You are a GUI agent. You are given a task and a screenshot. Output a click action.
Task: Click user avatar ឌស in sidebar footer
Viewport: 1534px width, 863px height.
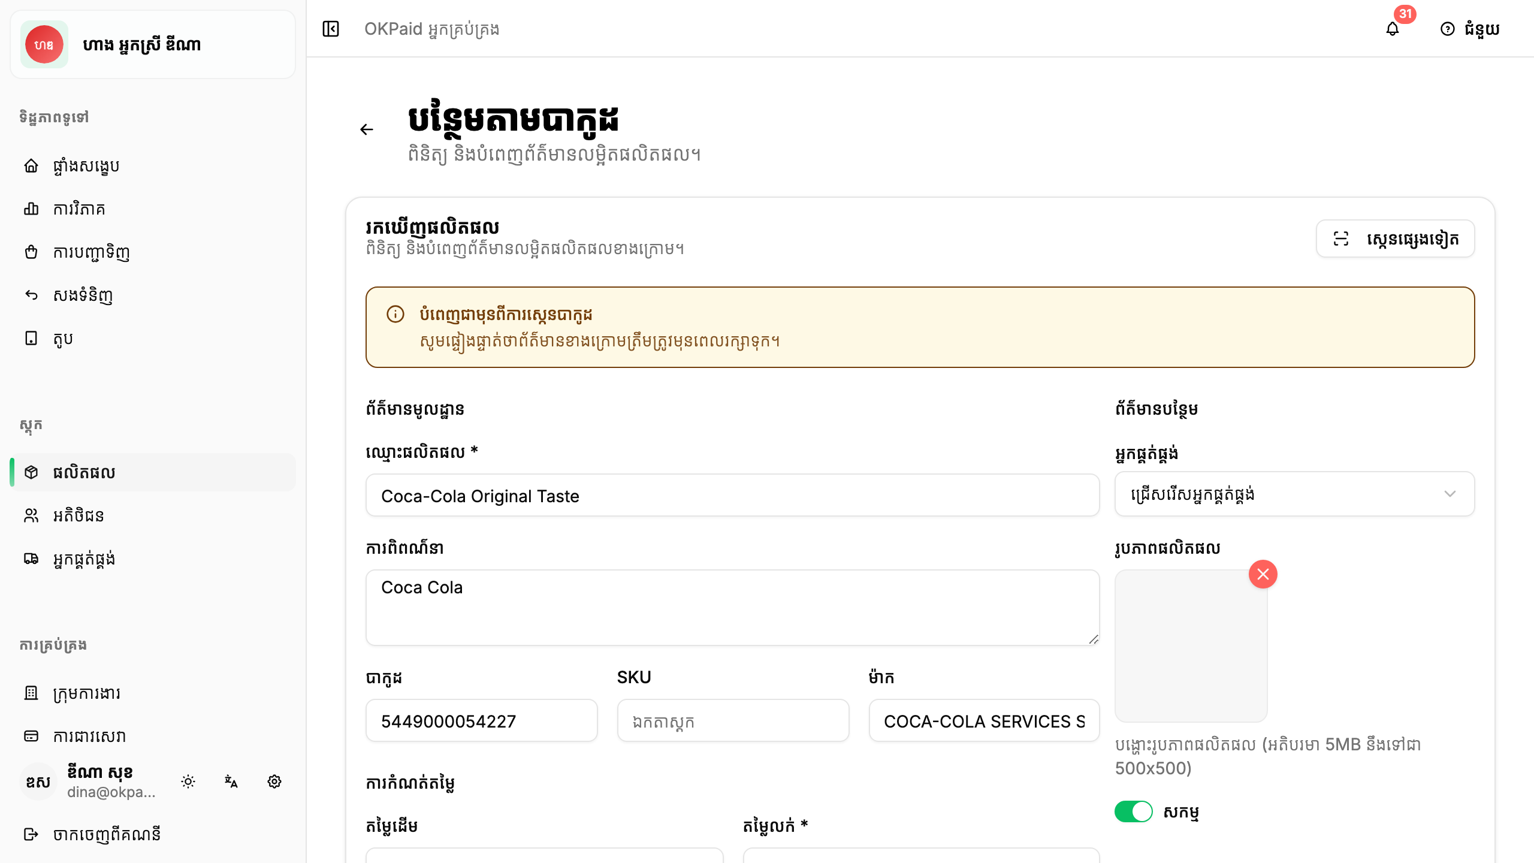point(38,781)
